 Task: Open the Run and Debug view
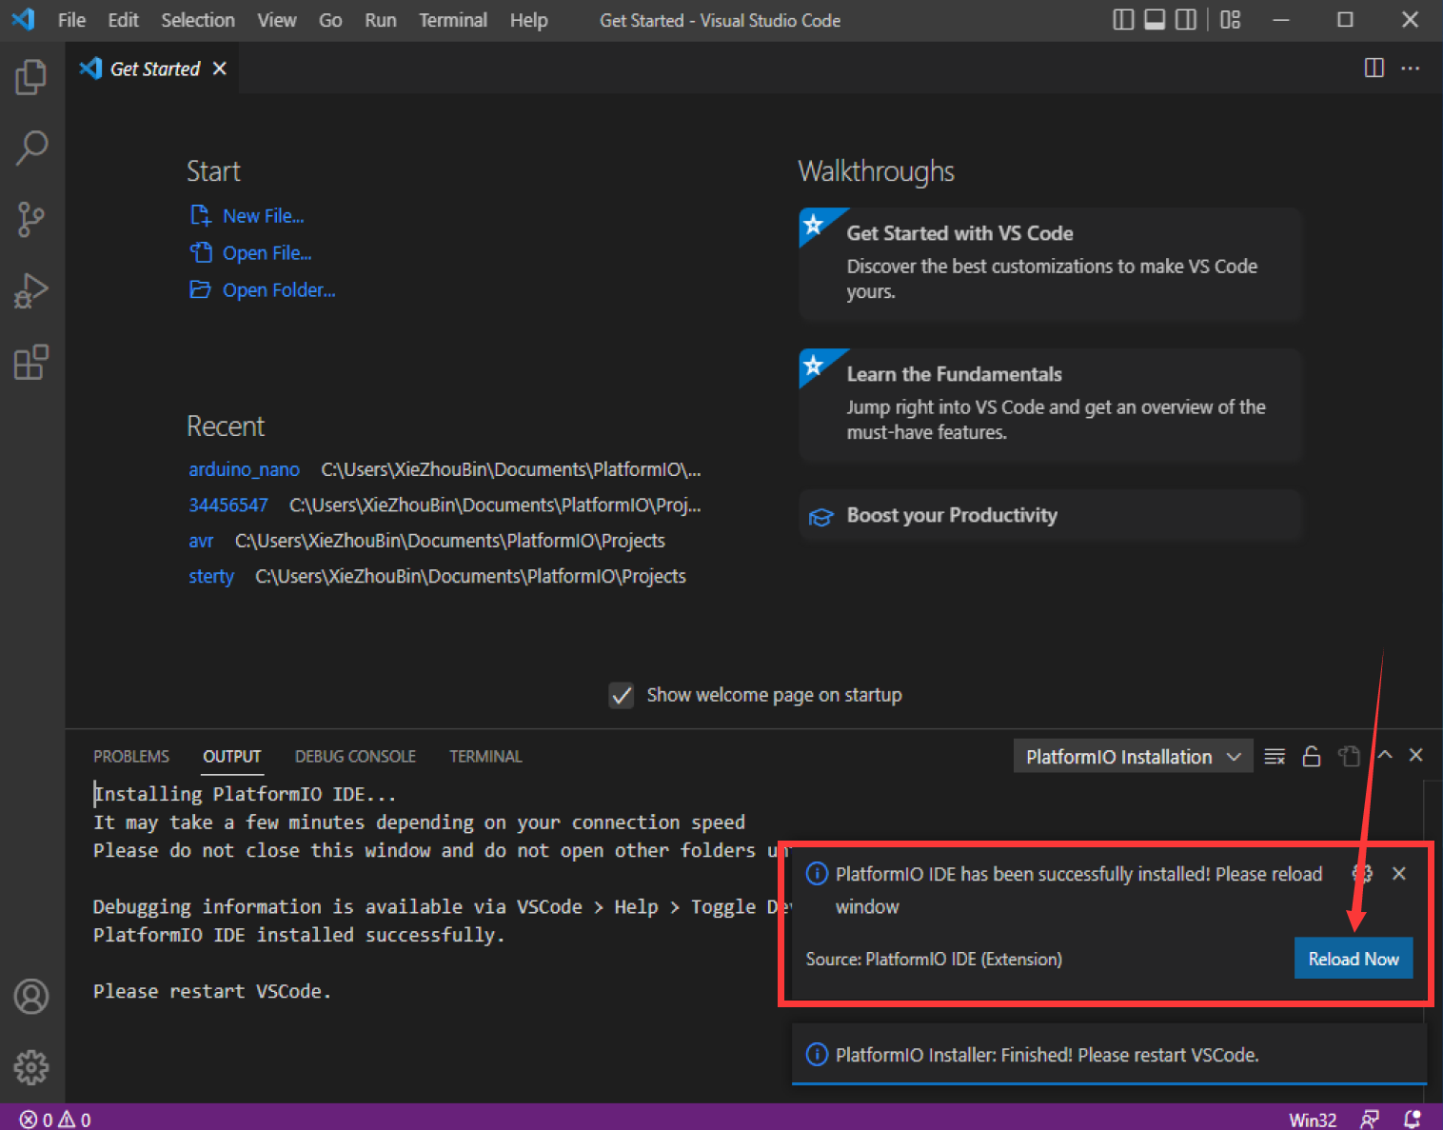coord(31,291)
